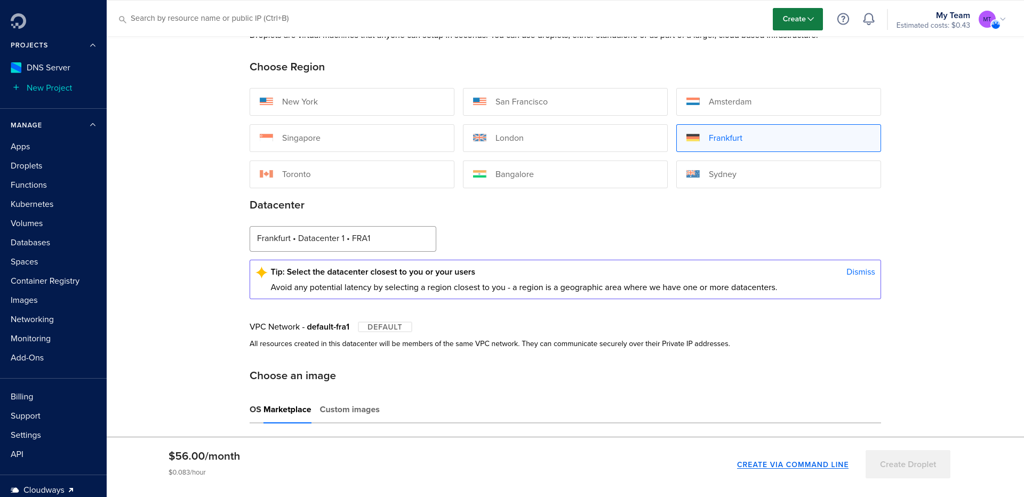Click the plus icon beside New Project

16,87
